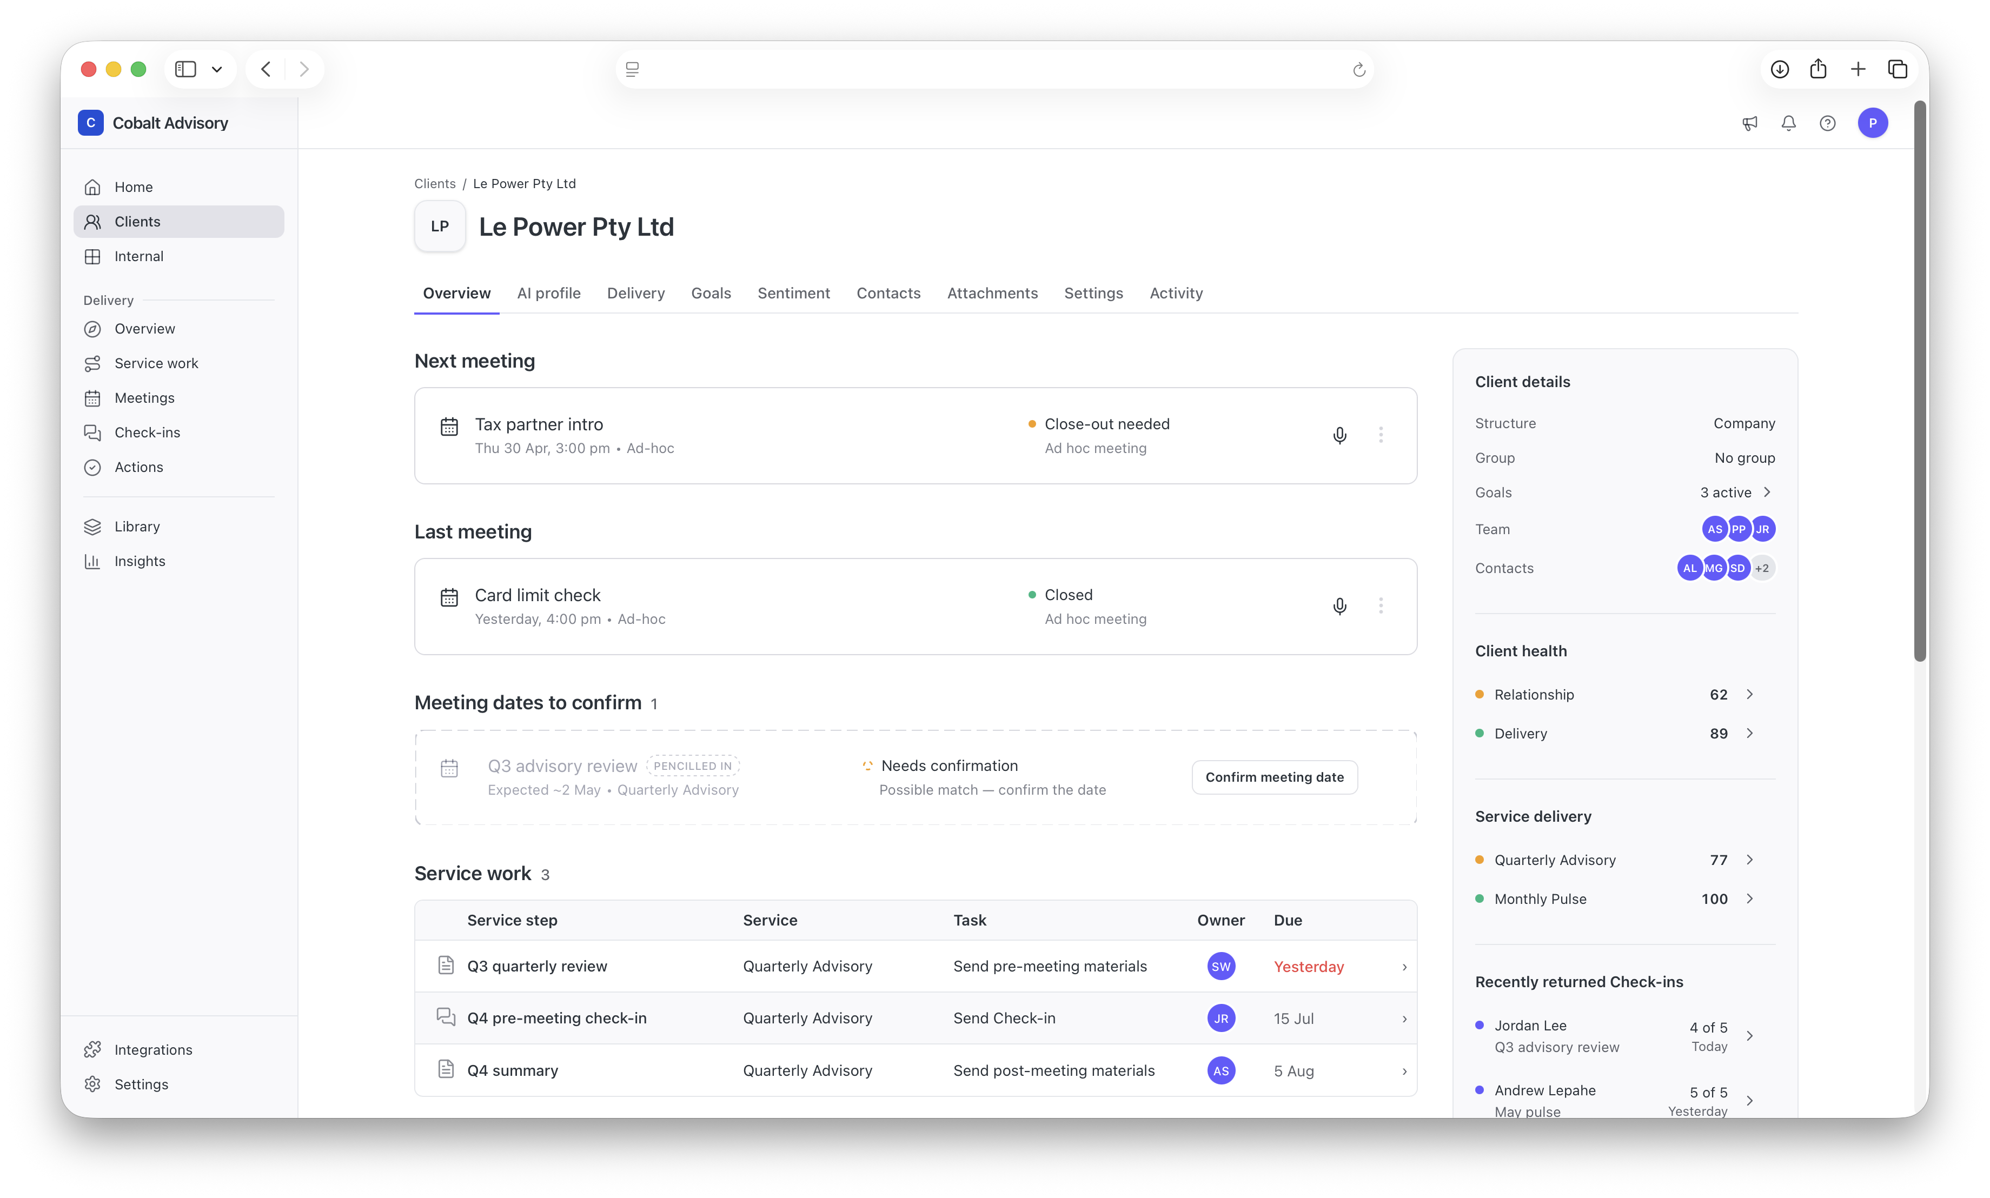Open the client Settings tab
Screen dimensions: 1990x1198
(1093, 293)
